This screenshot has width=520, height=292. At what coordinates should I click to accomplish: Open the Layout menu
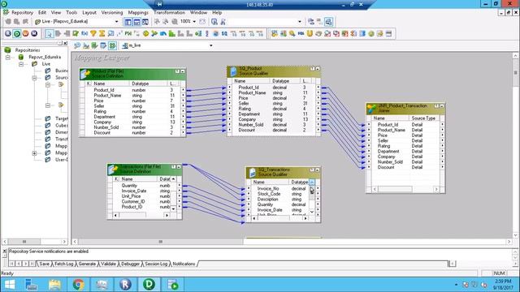(x=89, y=12)
